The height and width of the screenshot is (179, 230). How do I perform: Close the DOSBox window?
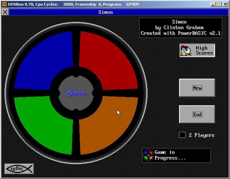tap(225, 4)
